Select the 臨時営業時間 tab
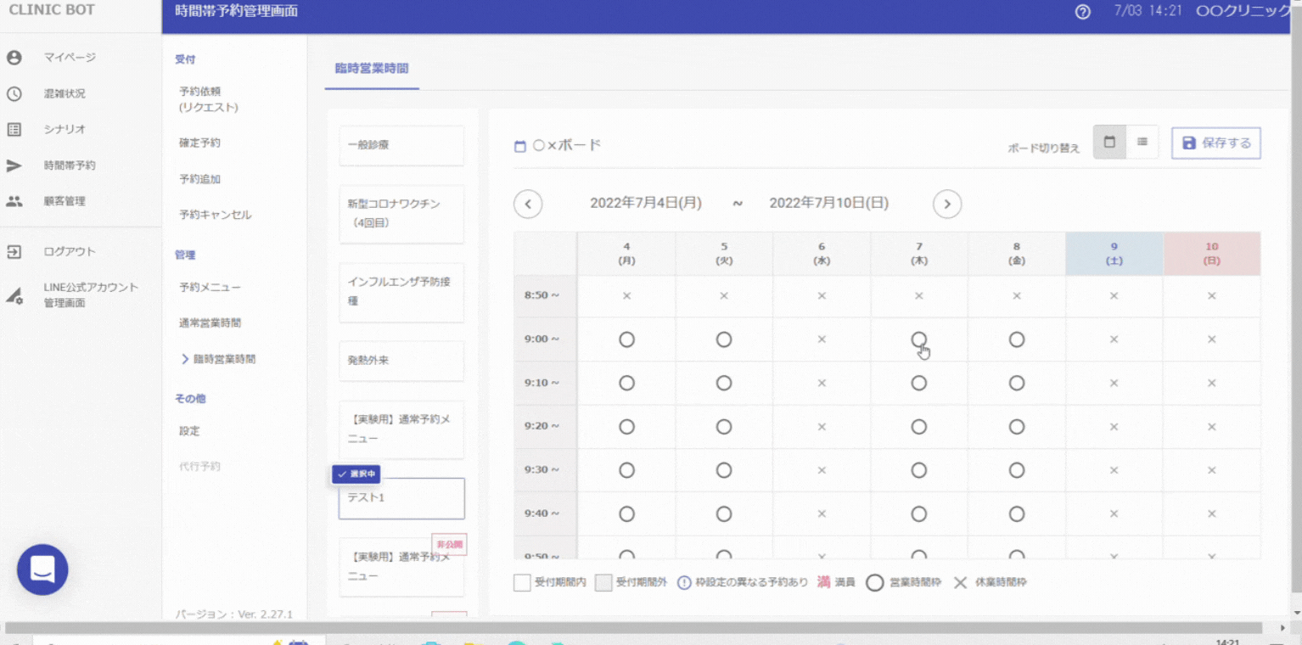 372,69
